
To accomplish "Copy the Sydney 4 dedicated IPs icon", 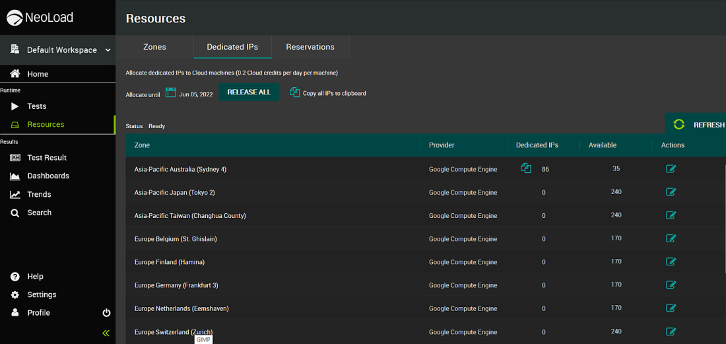I will tap(526, 168).
